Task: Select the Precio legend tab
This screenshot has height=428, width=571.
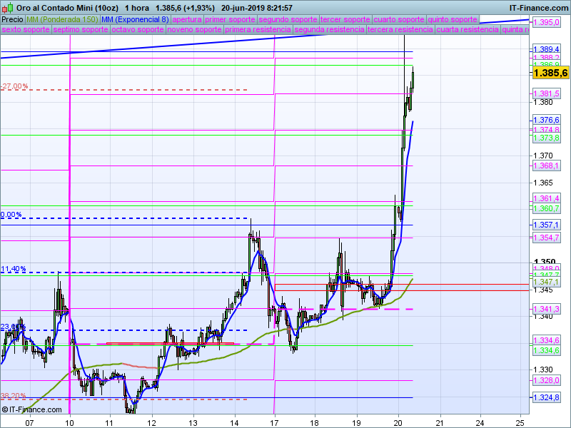Action: 12,20
